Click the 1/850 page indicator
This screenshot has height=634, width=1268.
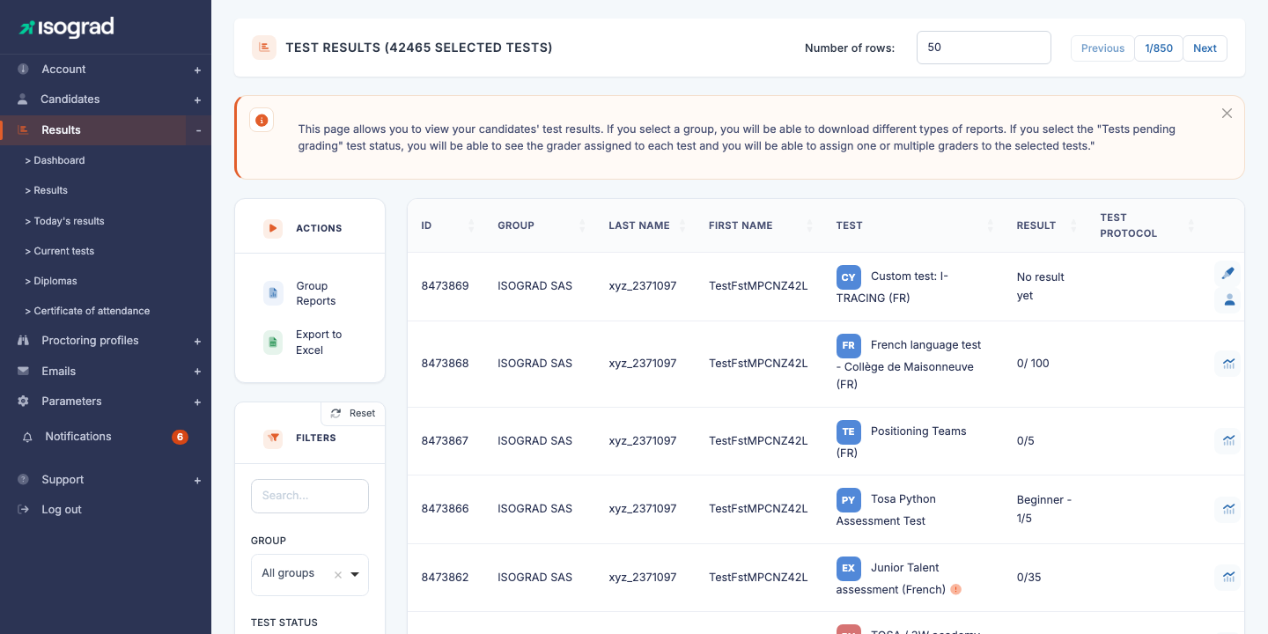[x=1159, y=48]
